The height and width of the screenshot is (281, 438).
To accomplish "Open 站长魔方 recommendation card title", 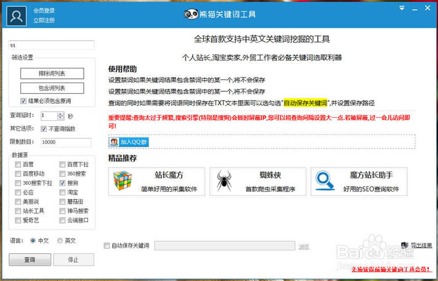I will (169, 175).
